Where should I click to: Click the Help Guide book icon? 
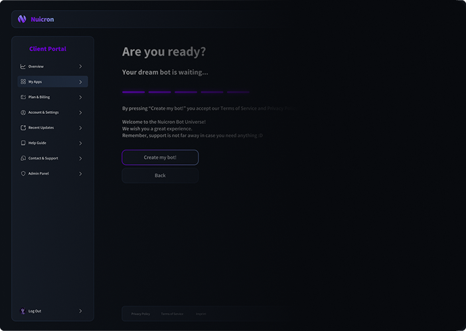(x=23, y=143)
